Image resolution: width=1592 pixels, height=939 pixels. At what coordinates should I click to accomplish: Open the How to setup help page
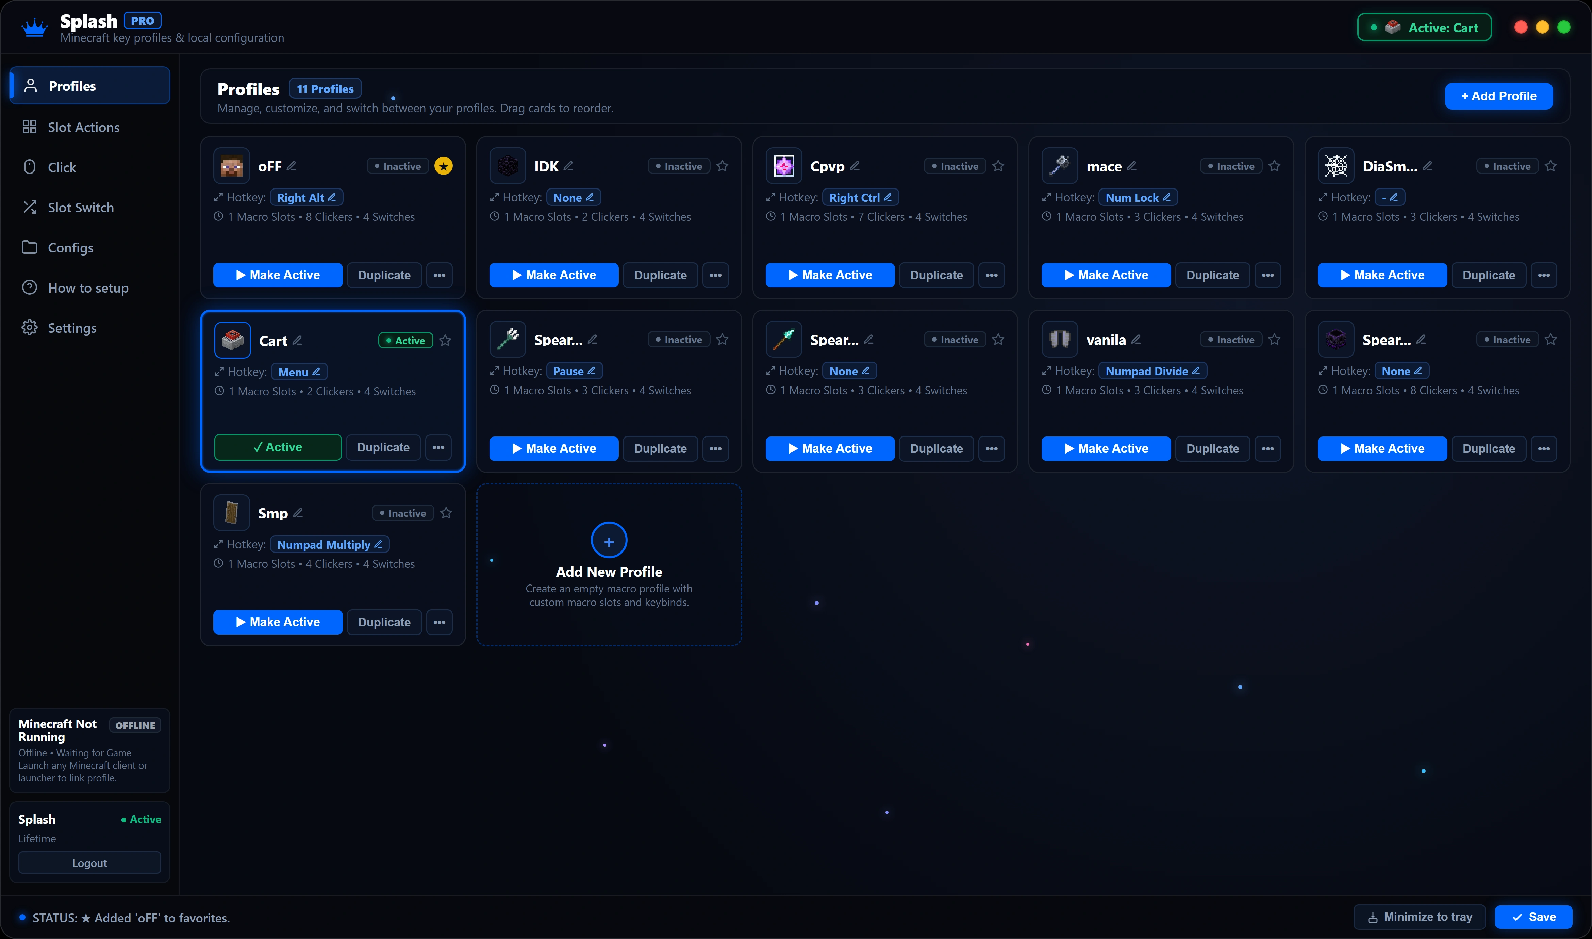click(90, 288)
